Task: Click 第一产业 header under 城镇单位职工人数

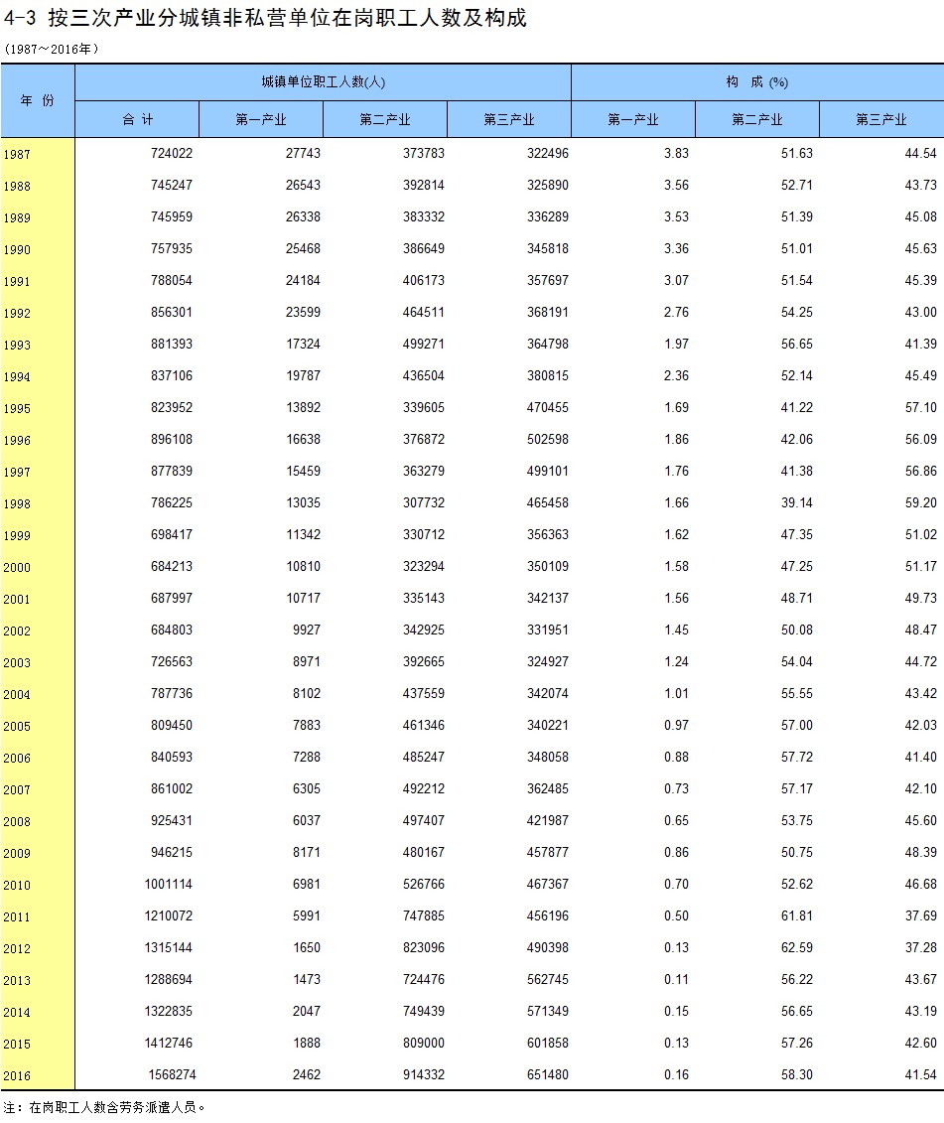Action: click(x=261, y=119)
